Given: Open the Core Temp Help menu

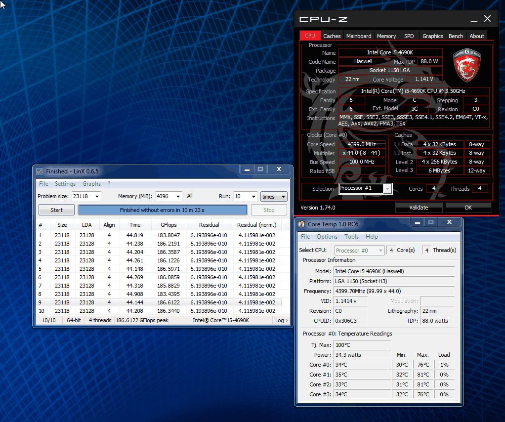Looking at the screenshot, I should 372,237.
